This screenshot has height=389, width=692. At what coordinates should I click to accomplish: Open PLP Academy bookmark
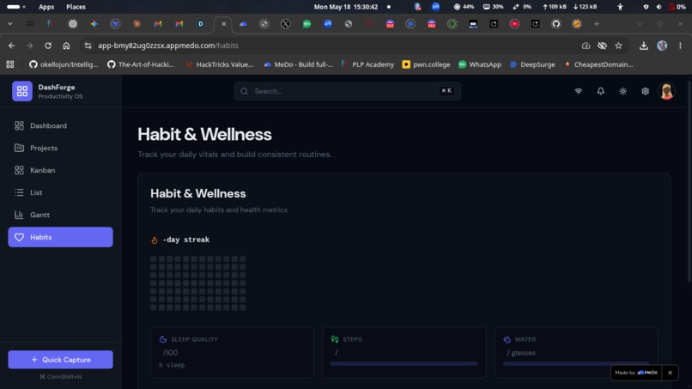click(x=367, y=64)
